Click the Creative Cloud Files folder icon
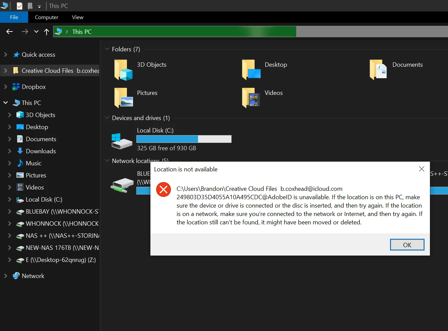The image size is (448, 331). tap(16, 71)
